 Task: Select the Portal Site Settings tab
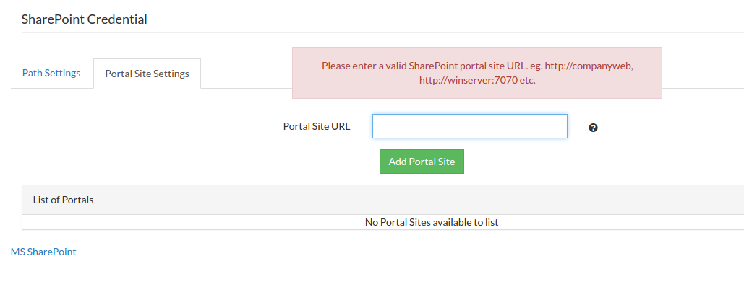tap(147, 74)
